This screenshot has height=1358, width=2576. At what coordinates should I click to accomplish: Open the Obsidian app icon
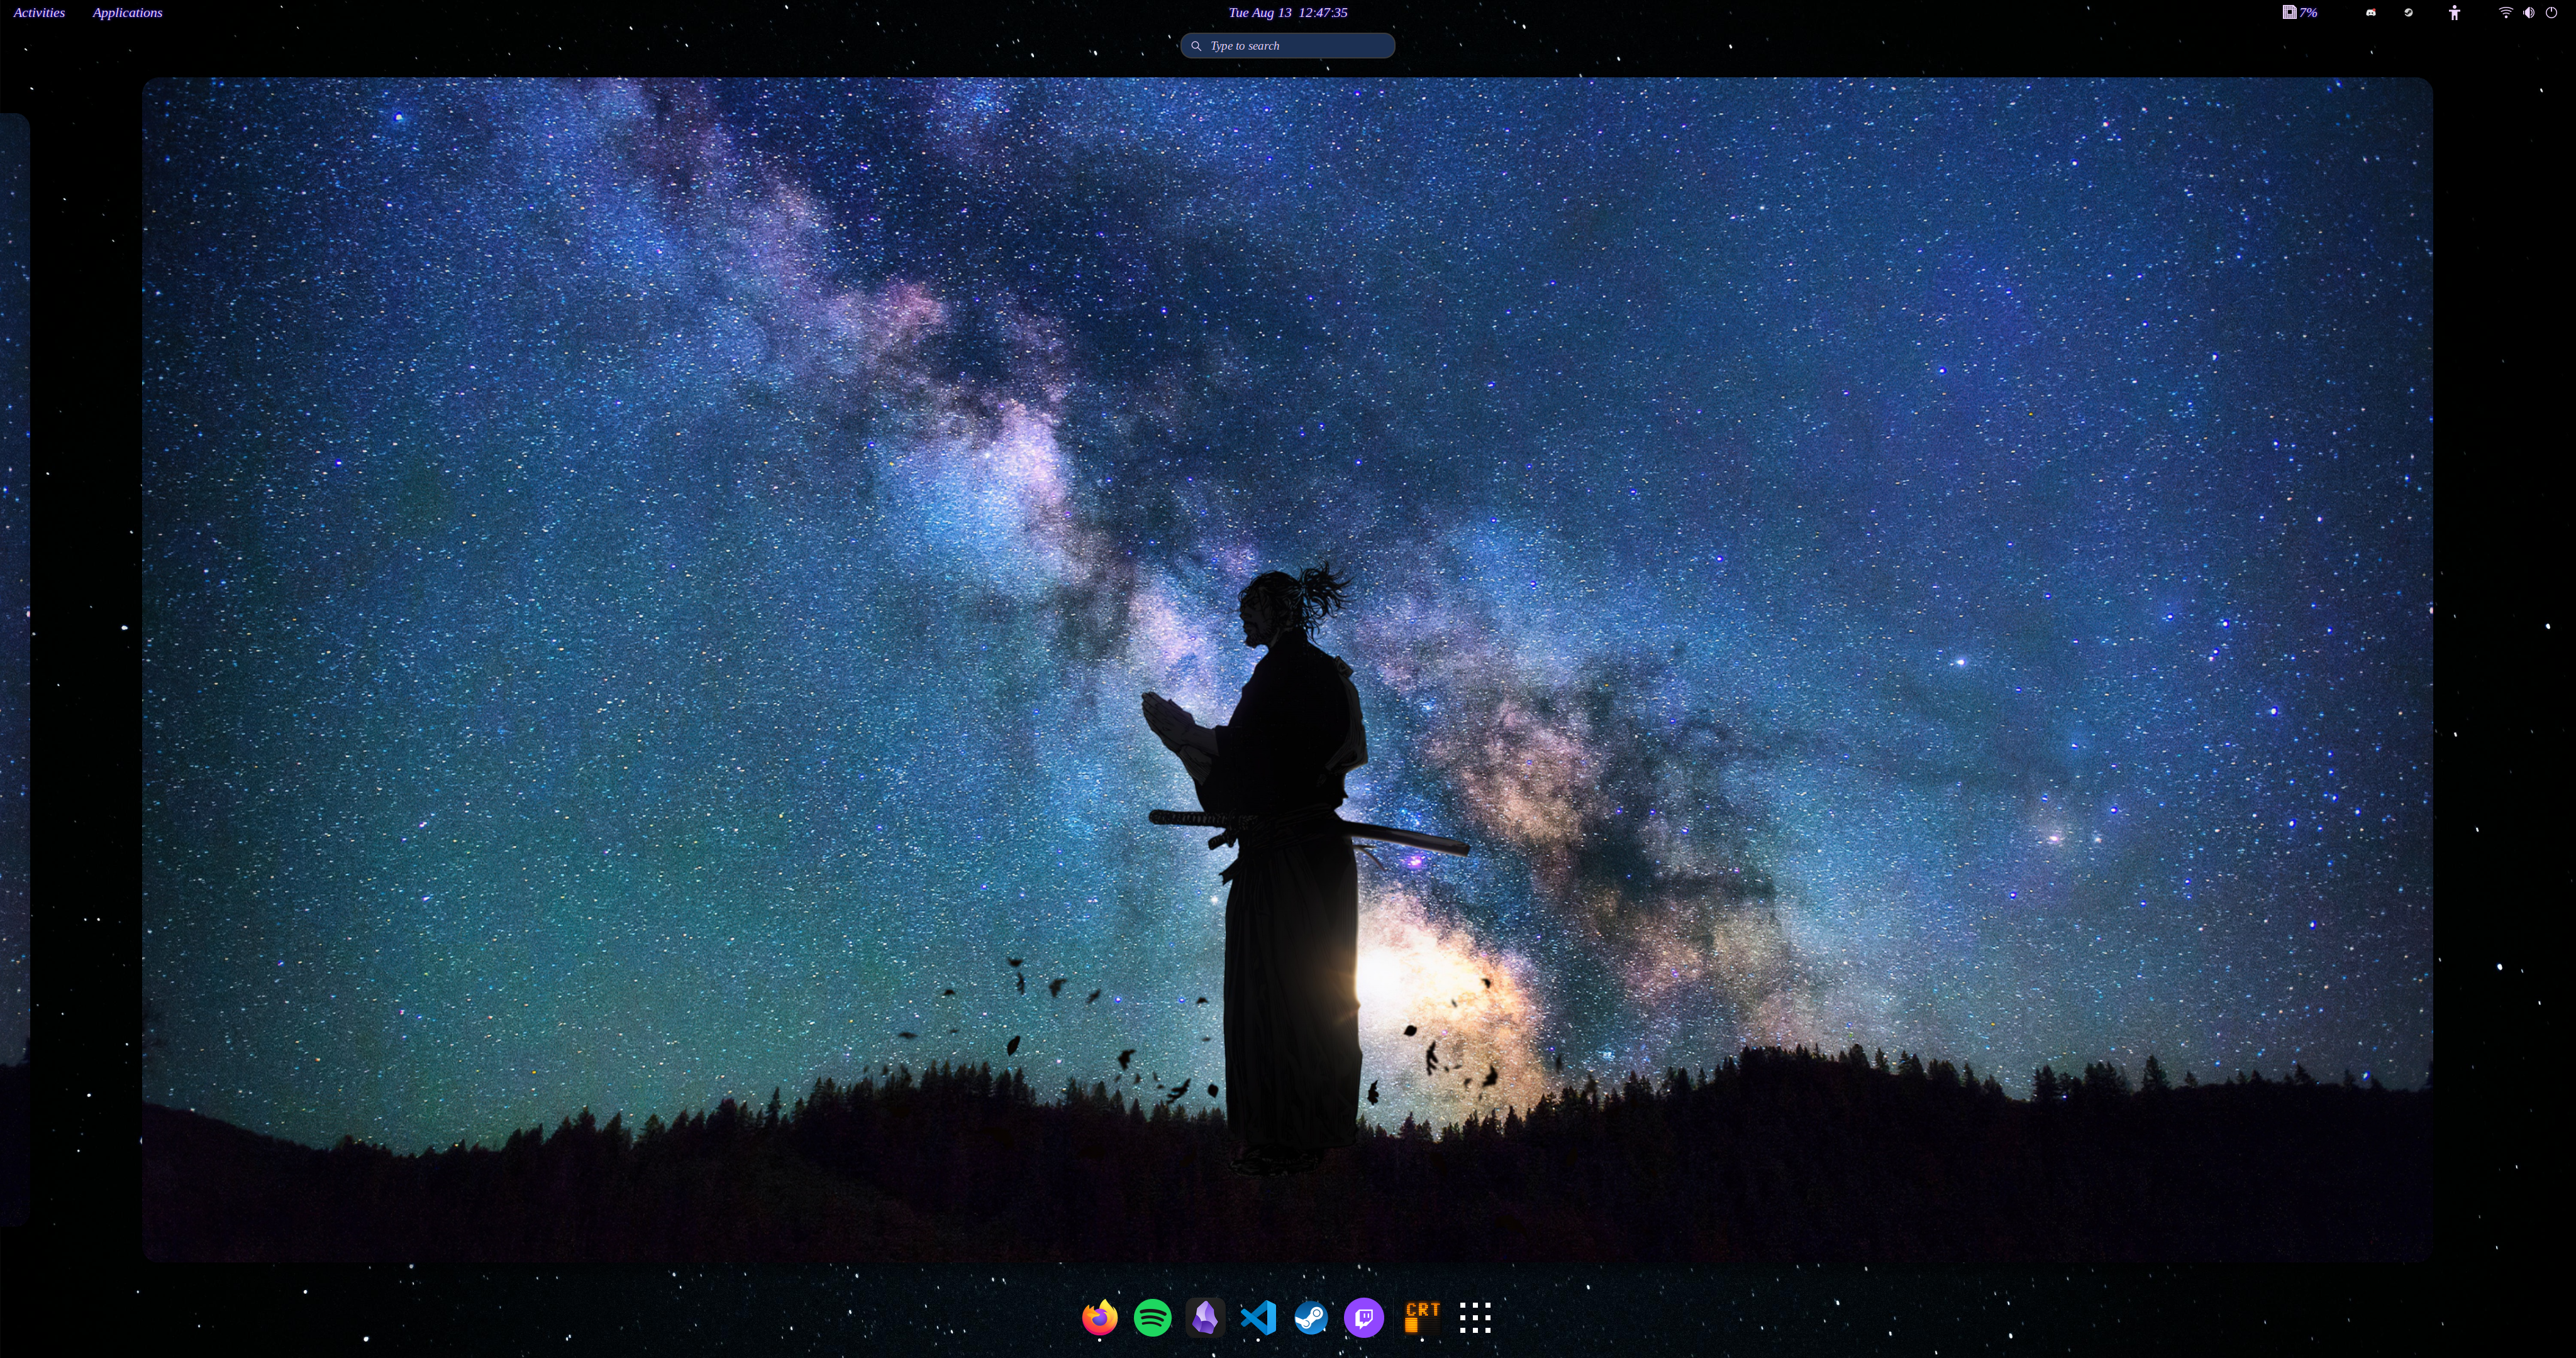pyautogui.click(x=1205, y=1317)
